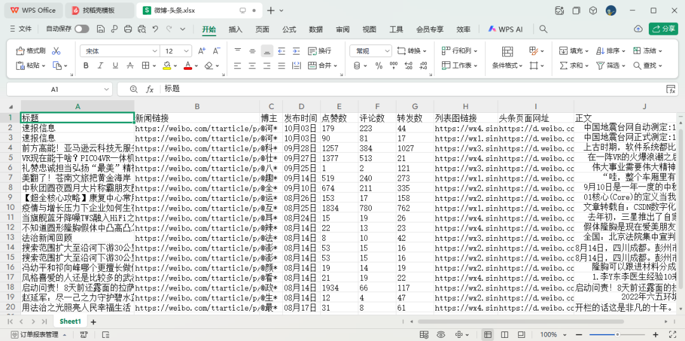Toggle the 自动保存 auto-save switch
This screenshot has height=341, width=685.
82,29
